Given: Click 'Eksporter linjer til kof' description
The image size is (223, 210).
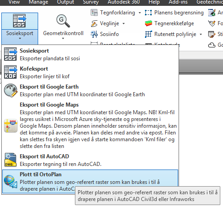Looking at the screenshot, I should tap(44, 76).
